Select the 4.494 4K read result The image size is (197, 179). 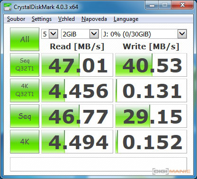(77, 142)
